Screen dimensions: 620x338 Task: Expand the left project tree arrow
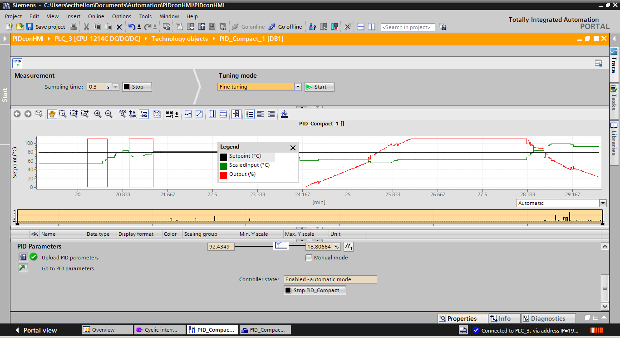[5, 39]
